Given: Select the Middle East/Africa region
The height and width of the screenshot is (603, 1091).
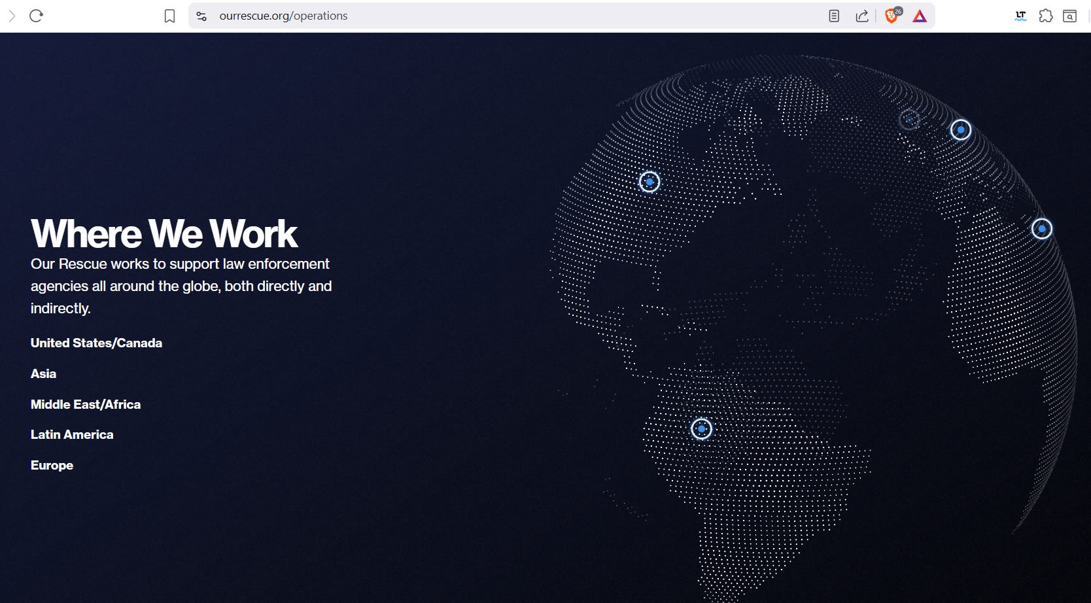Looking at the screenshot, I should coord(86,404).
